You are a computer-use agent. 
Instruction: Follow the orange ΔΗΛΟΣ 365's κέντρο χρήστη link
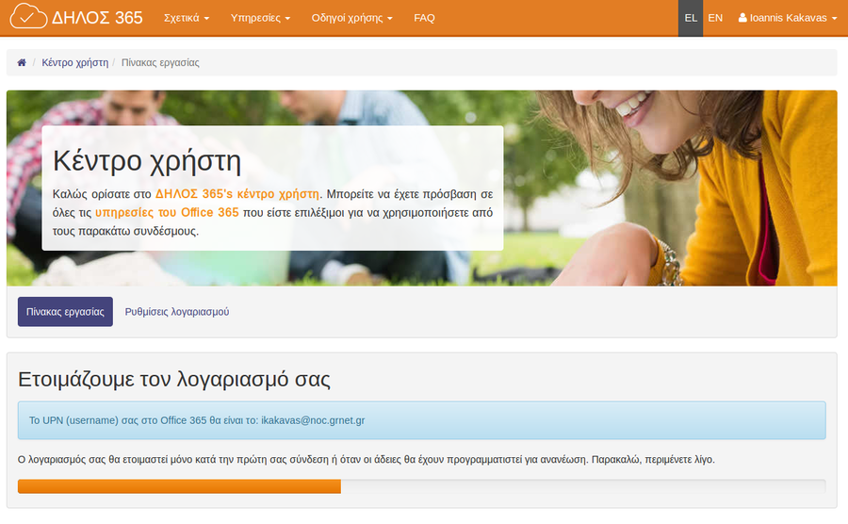(x=237, y=193)
